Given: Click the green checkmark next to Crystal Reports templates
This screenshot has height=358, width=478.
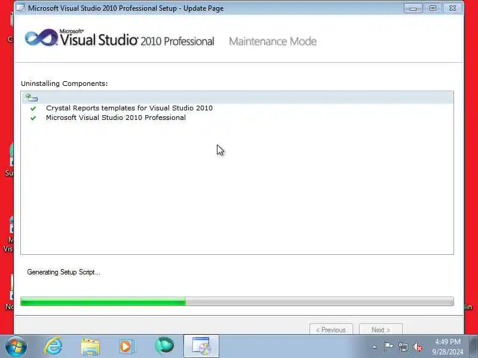Looking at the screenshot, I should pos(33,109).
